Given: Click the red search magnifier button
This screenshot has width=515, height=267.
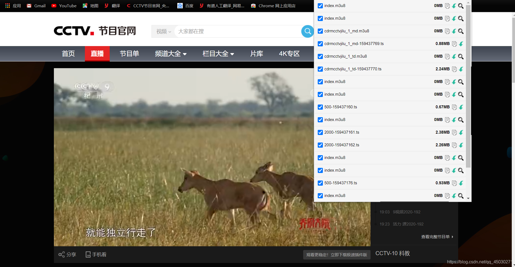Looking at the screenshot, I should (307, 31).
